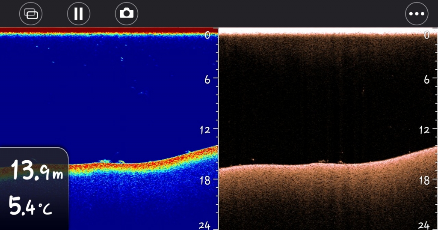Select depth mark 18 on left scale

point(205,180)
